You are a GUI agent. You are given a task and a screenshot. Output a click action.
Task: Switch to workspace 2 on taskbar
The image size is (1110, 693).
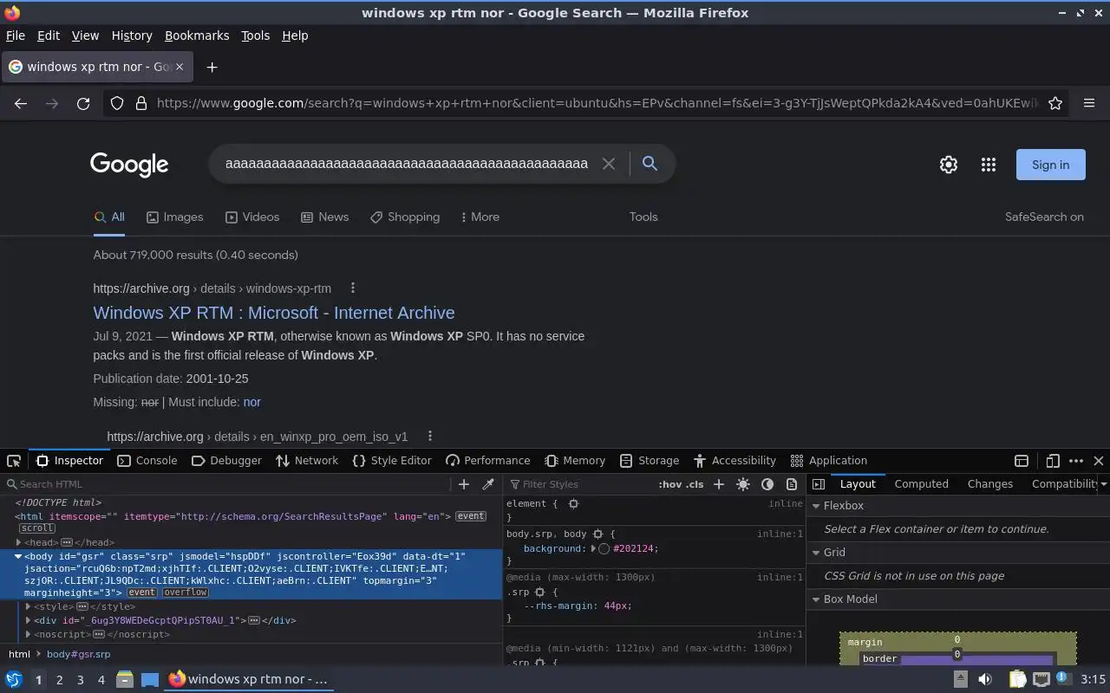[59, 680]
